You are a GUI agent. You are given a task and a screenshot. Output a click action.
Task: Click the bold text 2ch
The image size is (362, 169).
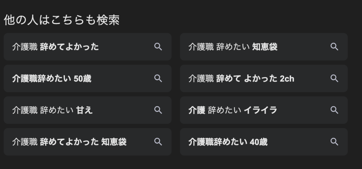click(287, 79)
